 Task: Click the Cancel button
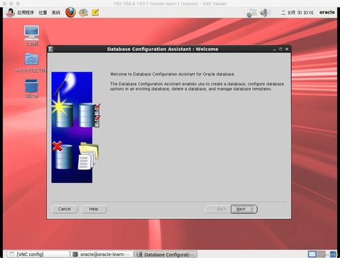coord(65,209)
